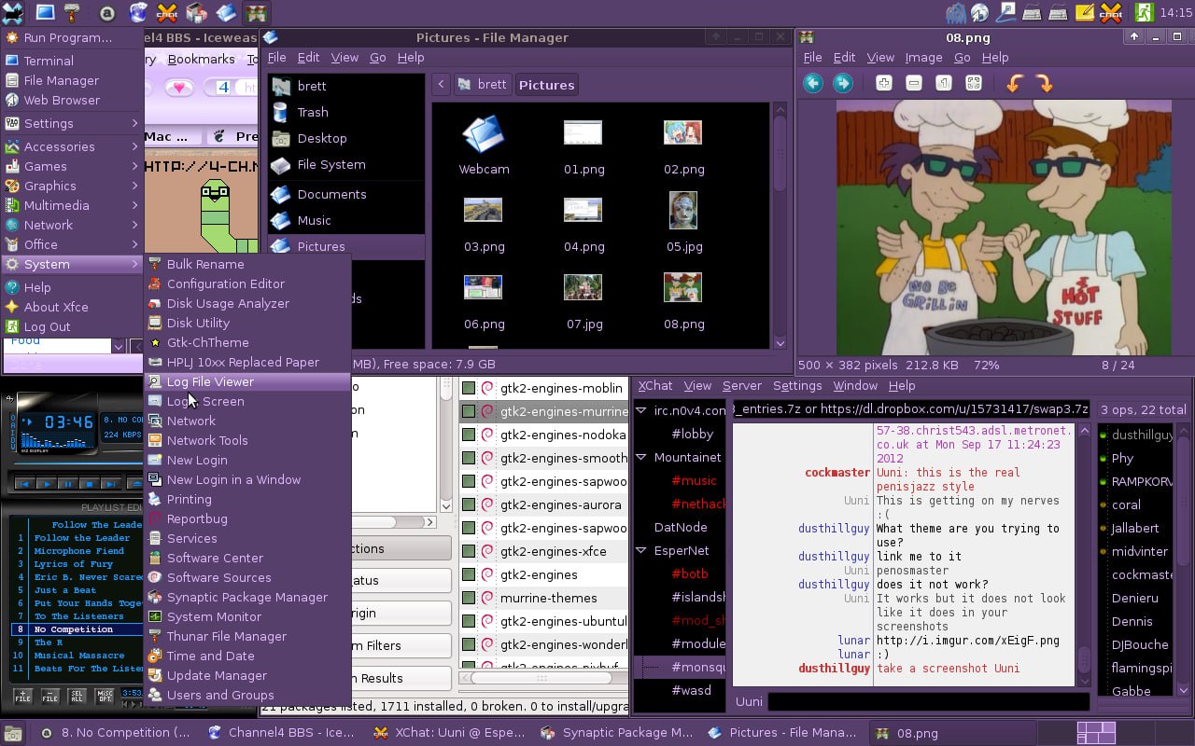Collapse the EsperNet server tree in XChat

pos(641,550)
